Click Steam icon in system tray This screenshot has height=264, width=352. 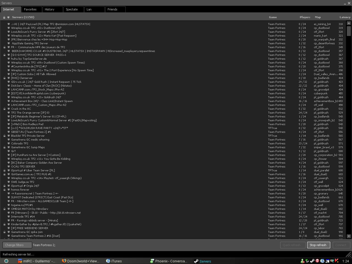tap(312, 261)
